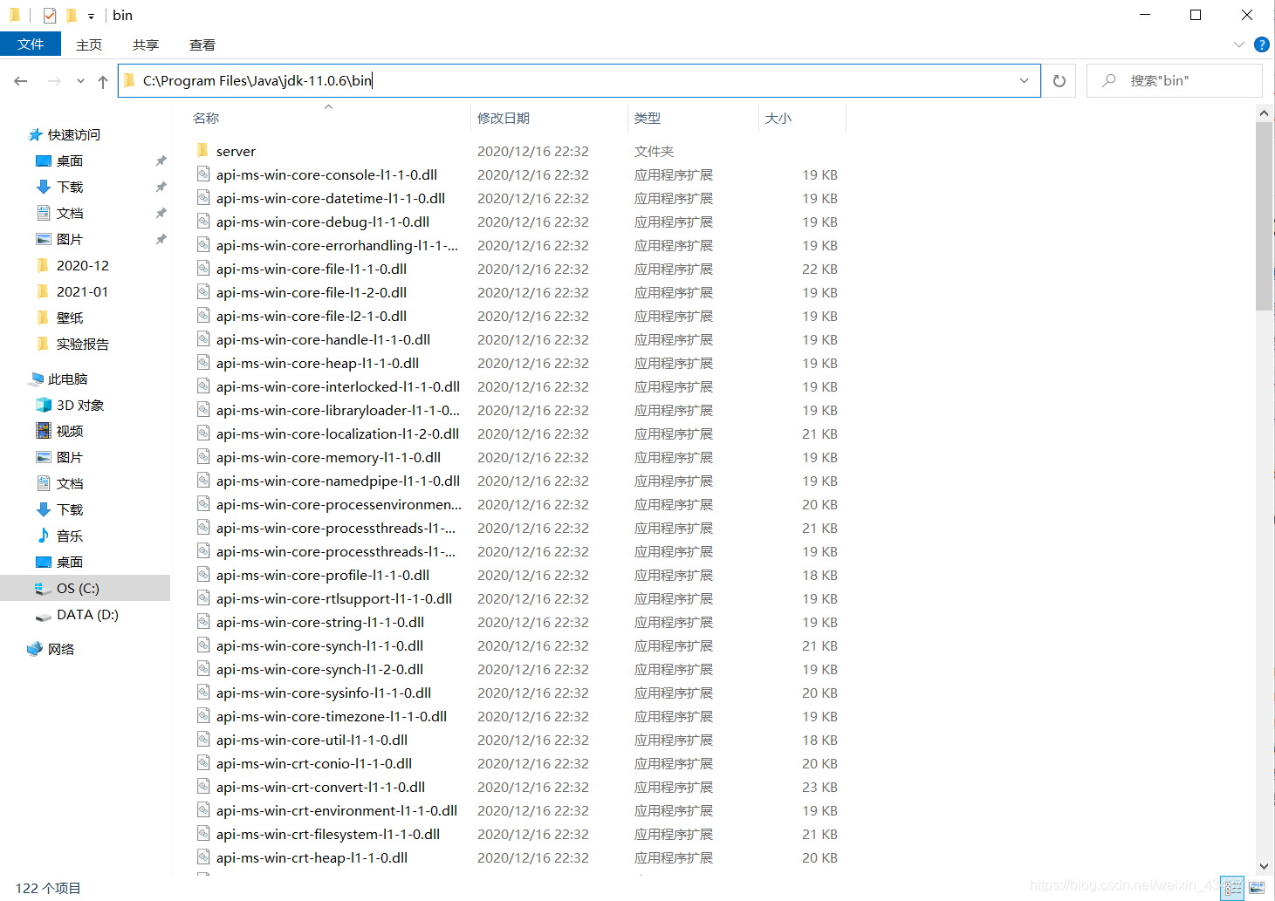Select file api-ms-win-core-namedpipe-l1-1-0.dll
The height and width of the screenshot is (901, 1275).
(338, 481)
